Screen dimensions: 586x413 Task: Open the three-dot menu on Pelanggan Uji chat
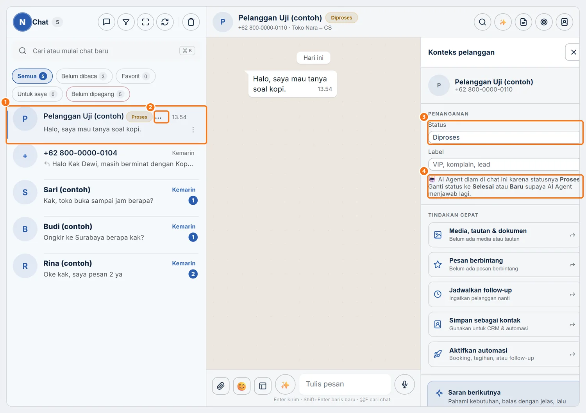pyautogui.click(x=193, y=130)
